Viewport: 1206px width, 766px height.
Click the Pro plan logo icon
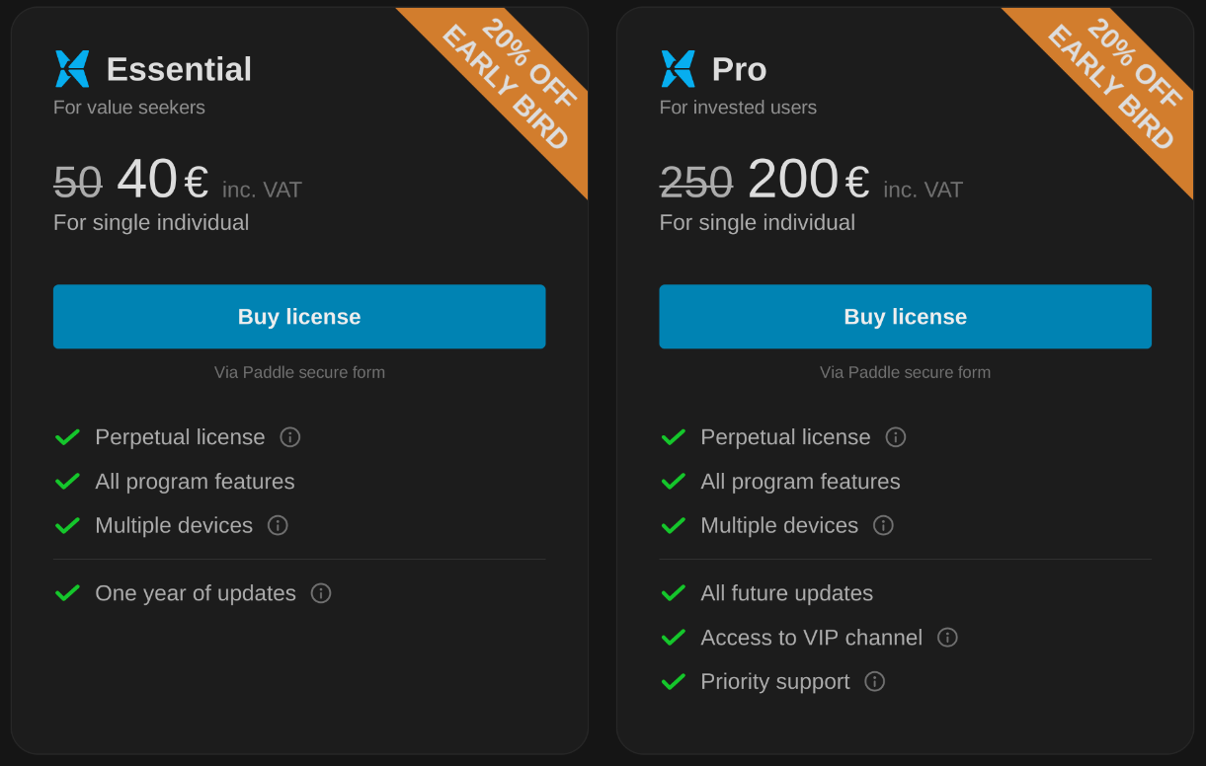678,69
